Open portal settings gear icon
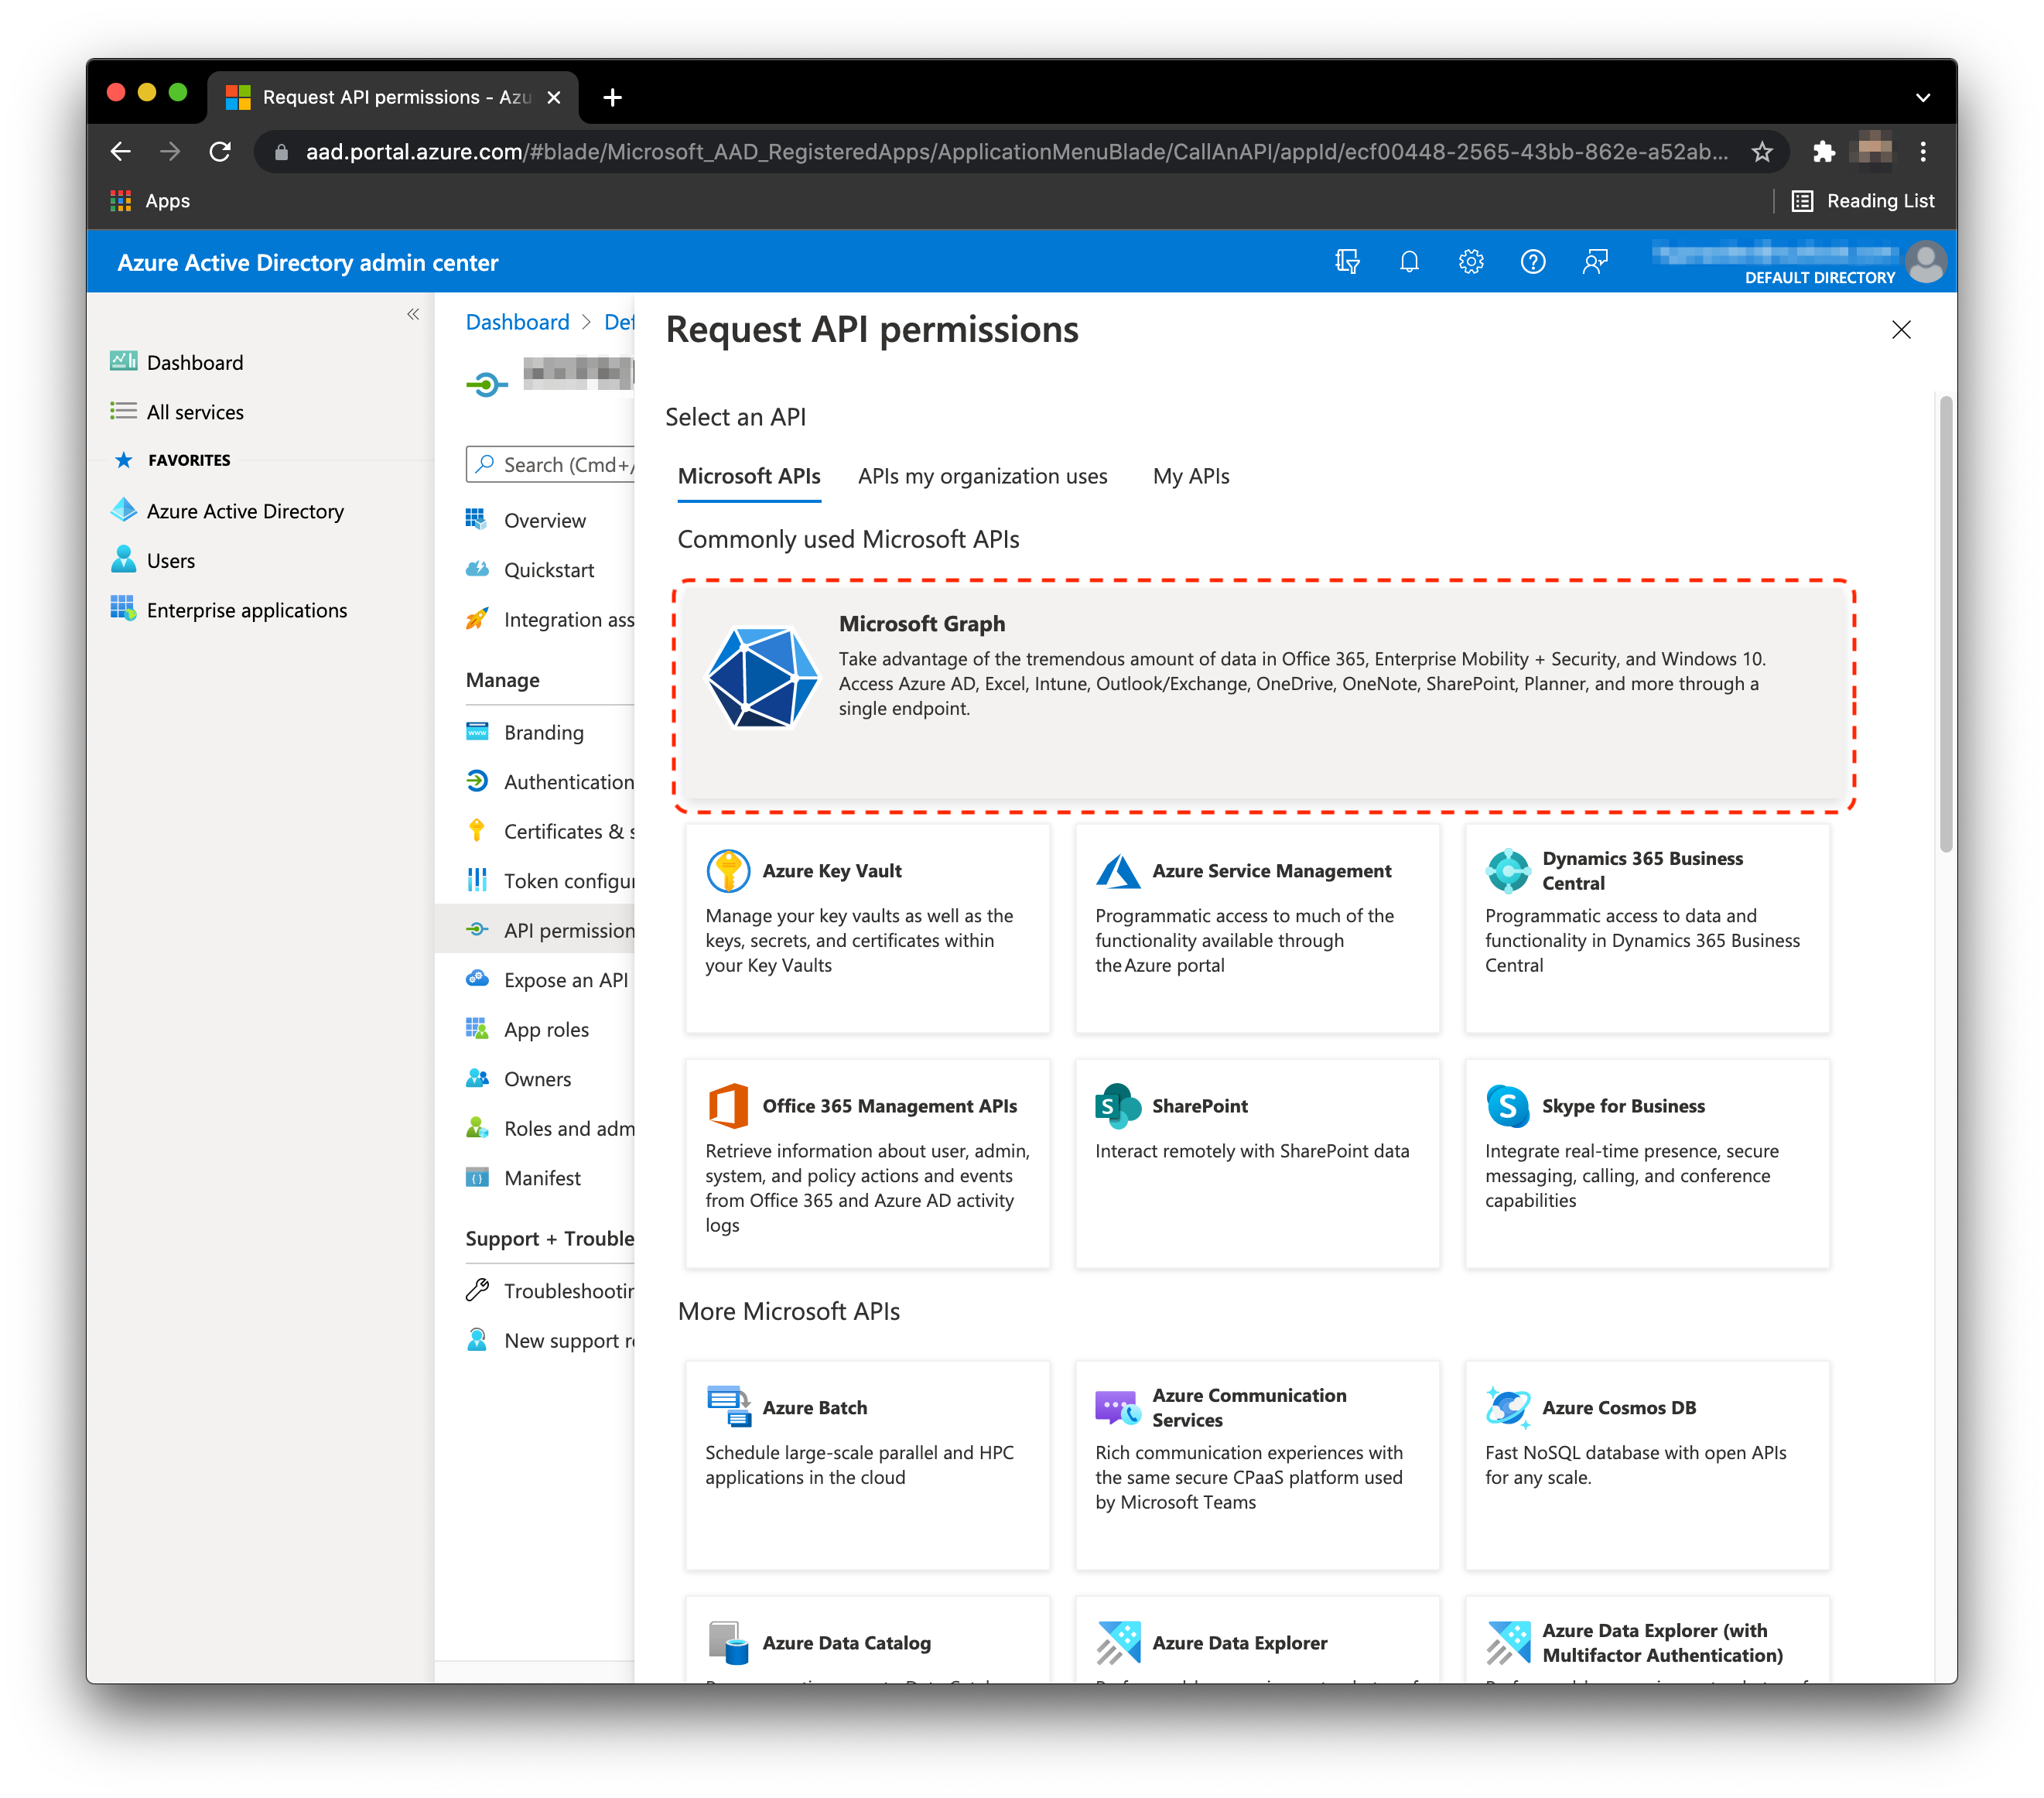Screen dimensions: 2044x1798 pos(1470,262)
